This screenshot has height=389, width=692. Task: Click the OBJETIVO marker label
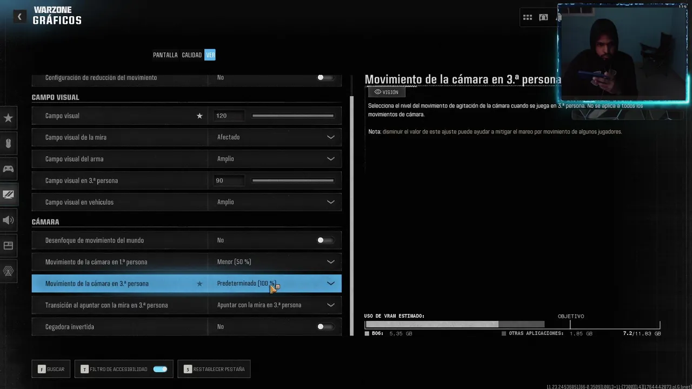(571, 316)
